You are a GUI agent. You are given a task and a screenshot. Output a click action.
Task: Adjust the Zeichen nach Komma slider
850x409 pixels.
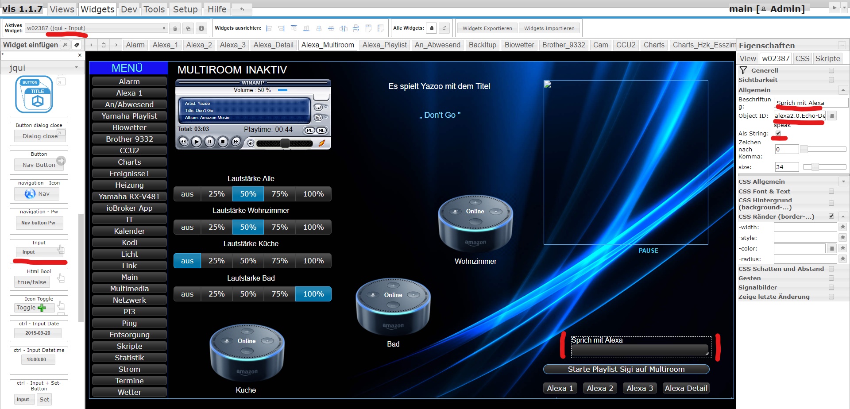[x=804, y=149]
